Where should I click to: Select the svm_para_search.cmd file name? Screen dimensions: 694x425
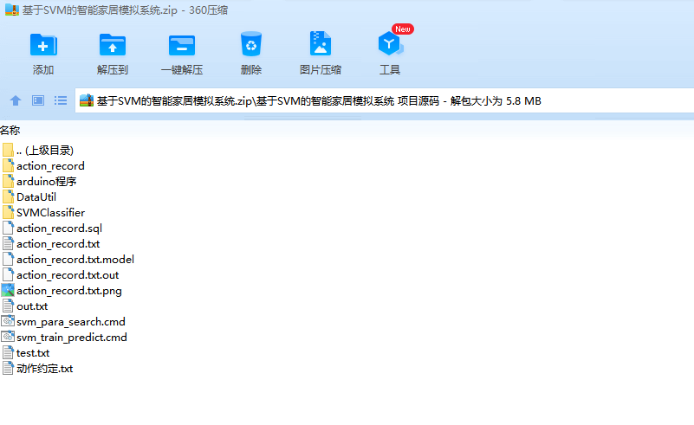(71, 322)
